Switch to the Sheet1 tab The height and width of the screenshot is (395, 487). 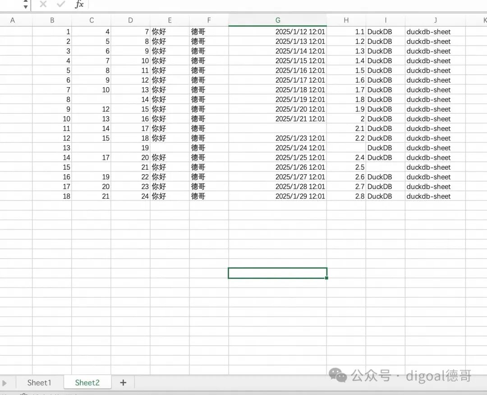pos(39,382)
